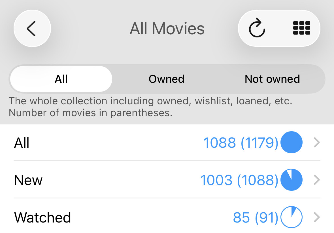Open the New row chevron
Screen dimensions: 334x233
[x=317, y=180]
